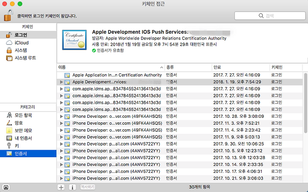Expand iPhone Developer row expiring 2017. 9. 30.
This screenshot has height=192, width=308.
(62, 144)
